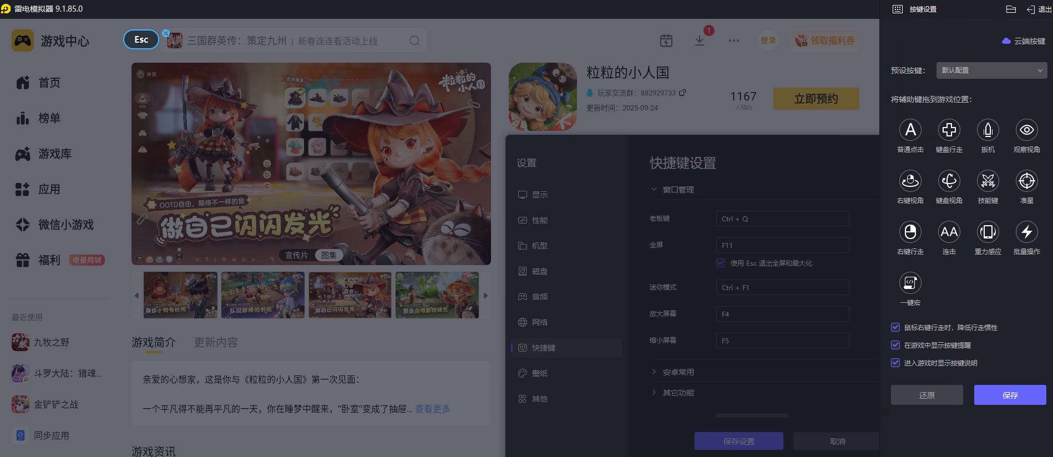Open the calendar check-in icon
This screenshot has height=457, width=1053.
click(x=666, y=40)
